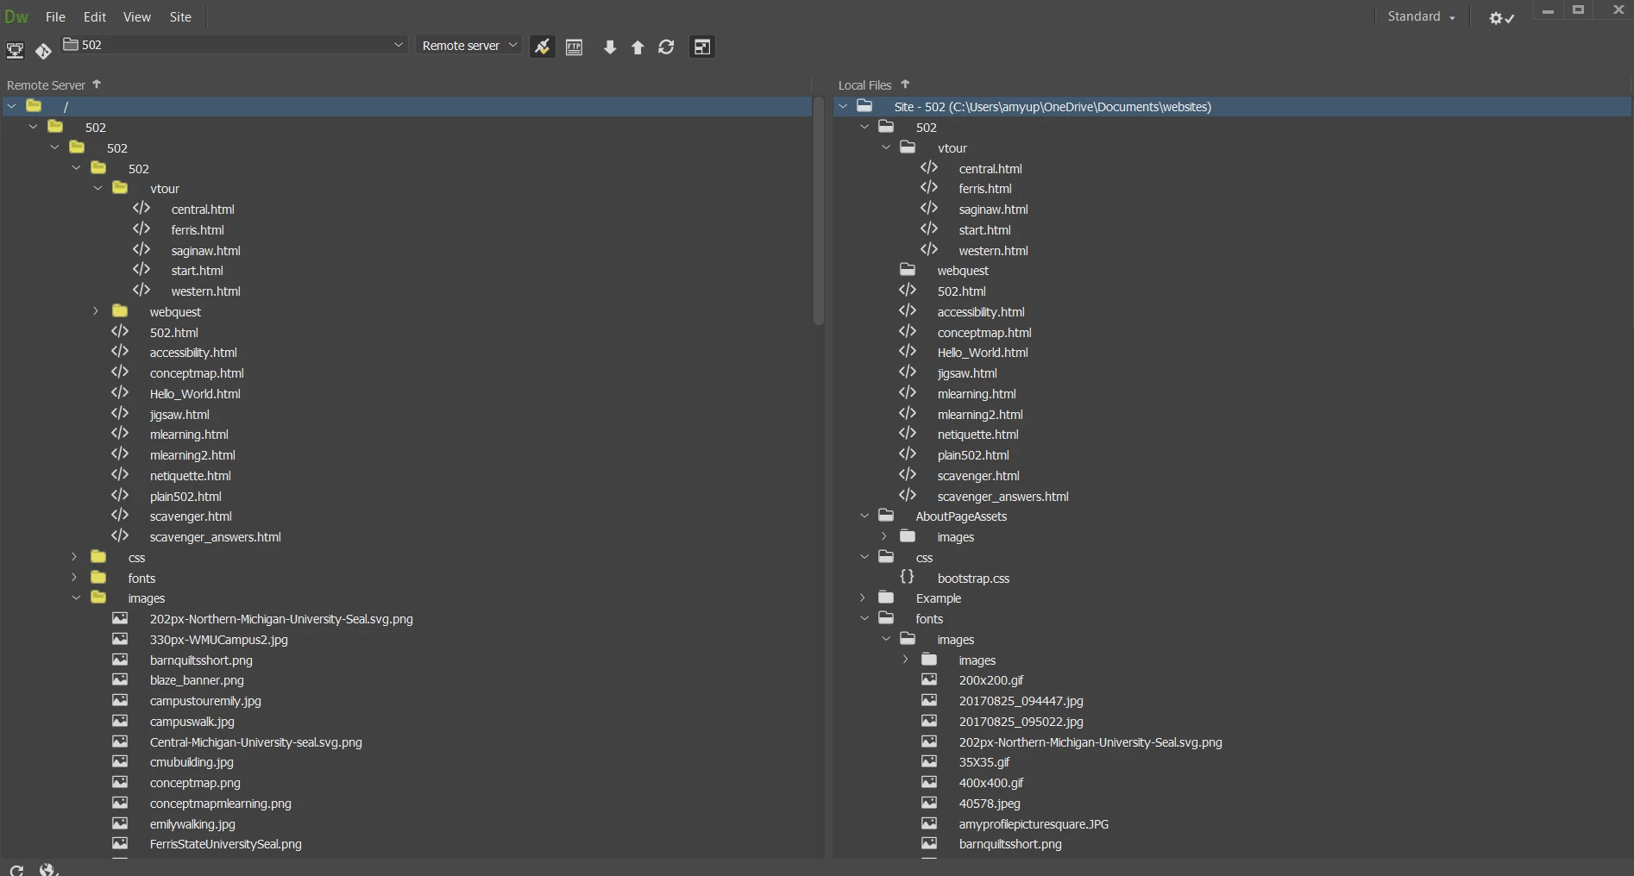
Task: Open the View menu
Action: pos(136,17)
